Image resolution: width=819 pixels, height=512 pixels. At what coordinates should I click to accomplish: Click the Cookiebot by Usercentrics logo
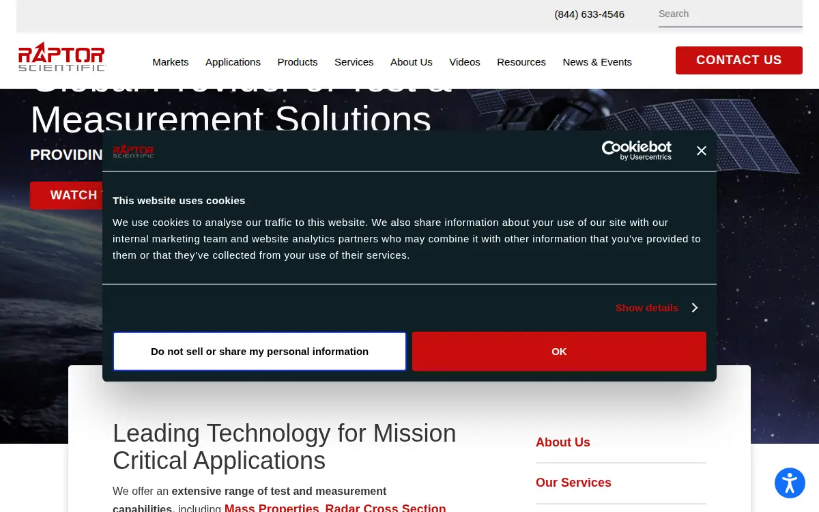[636, 150]
